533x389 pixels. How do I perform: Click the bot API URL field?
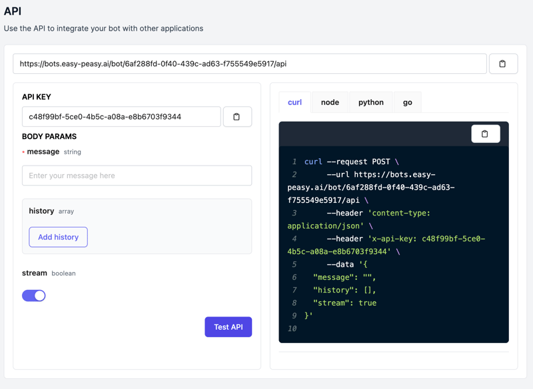point(250,64)
